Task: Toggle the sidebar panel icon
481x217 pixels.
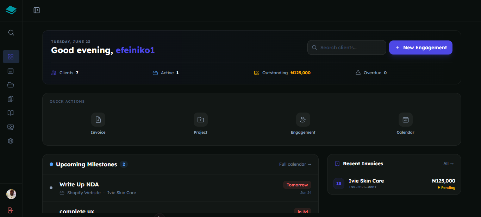Action: pos(37,10)
